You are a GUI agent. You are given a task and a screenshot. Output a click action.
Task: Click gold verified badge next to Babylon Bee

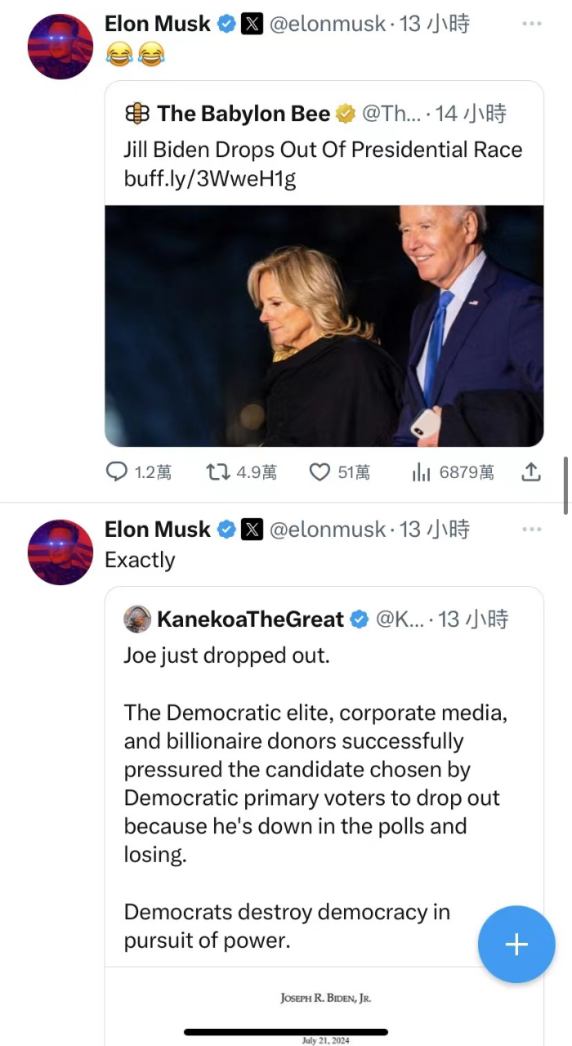click(x=346, y=114)
